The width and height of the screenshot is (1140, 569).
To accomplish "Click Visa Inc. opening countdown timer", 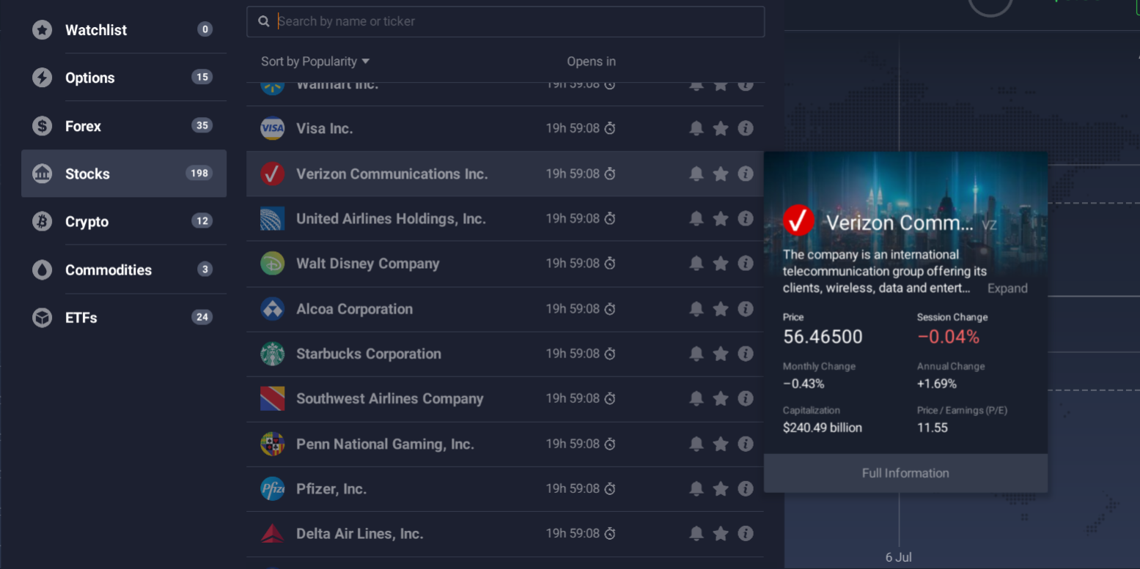I will tap(581, 128).
